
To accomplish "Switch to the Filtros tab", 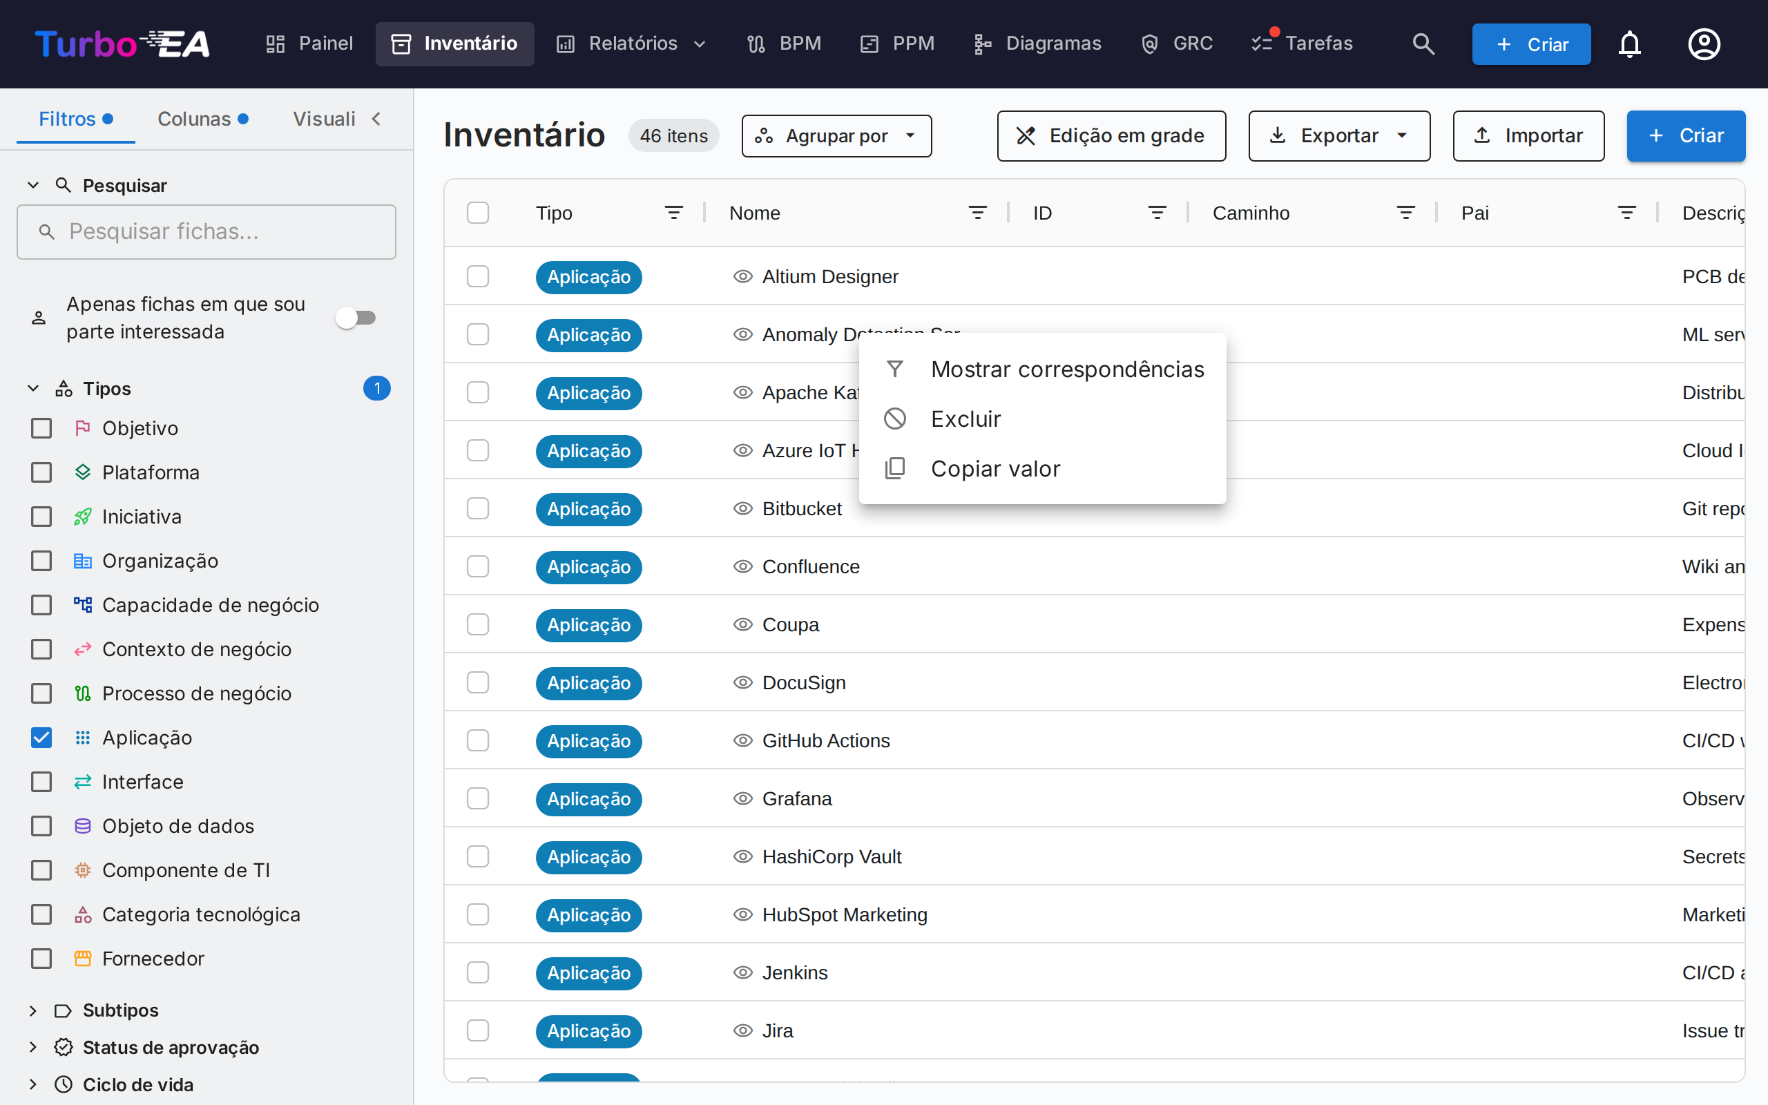I will pos(76,118).
